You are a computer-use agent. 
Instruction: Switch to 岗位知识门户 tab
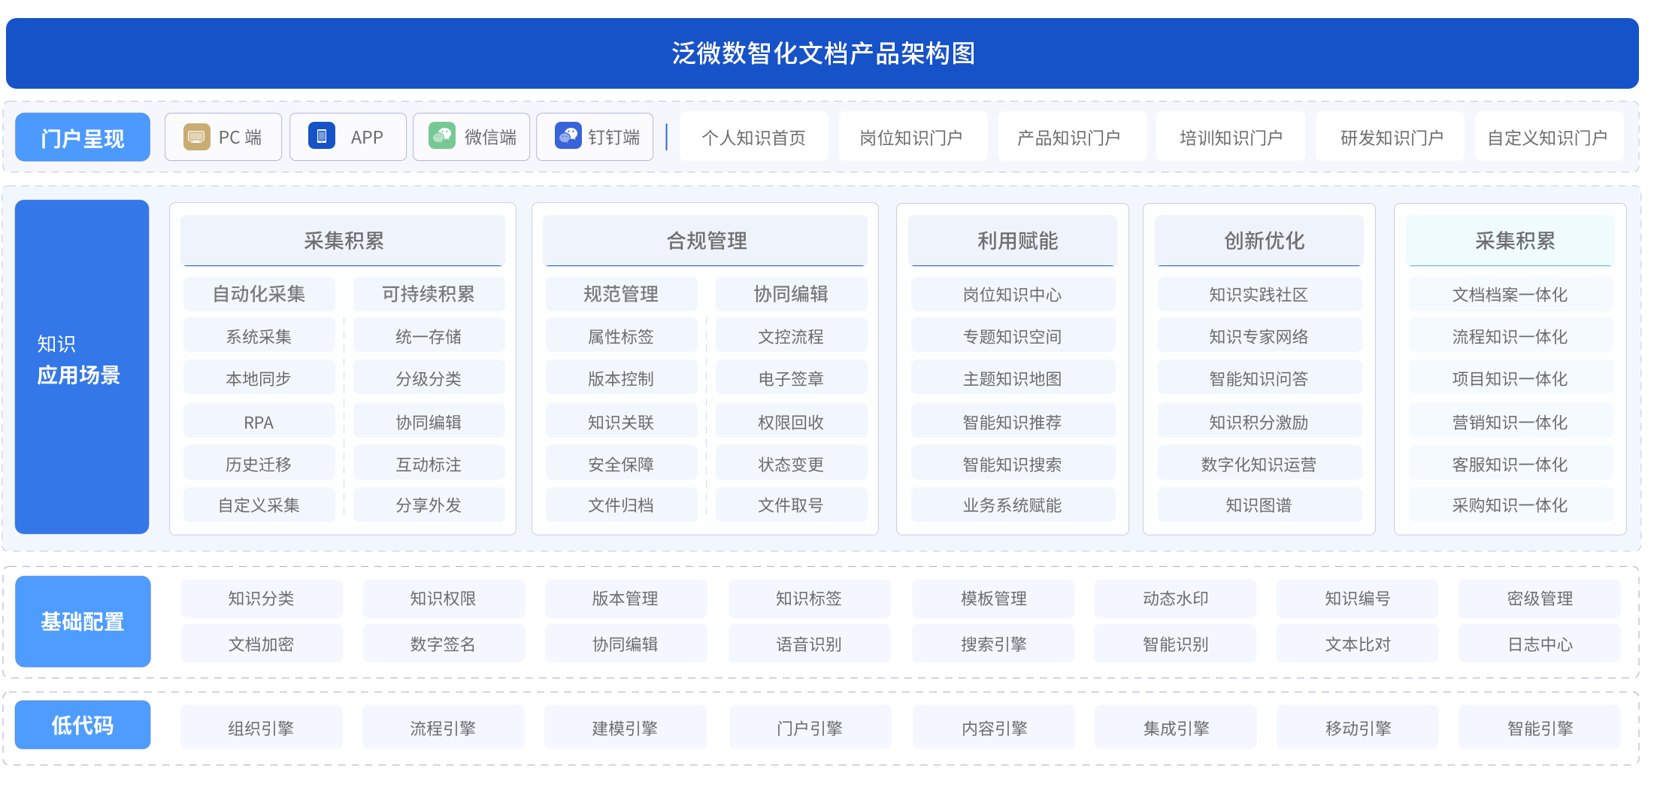pyautogui.click(x=911, y=138)
